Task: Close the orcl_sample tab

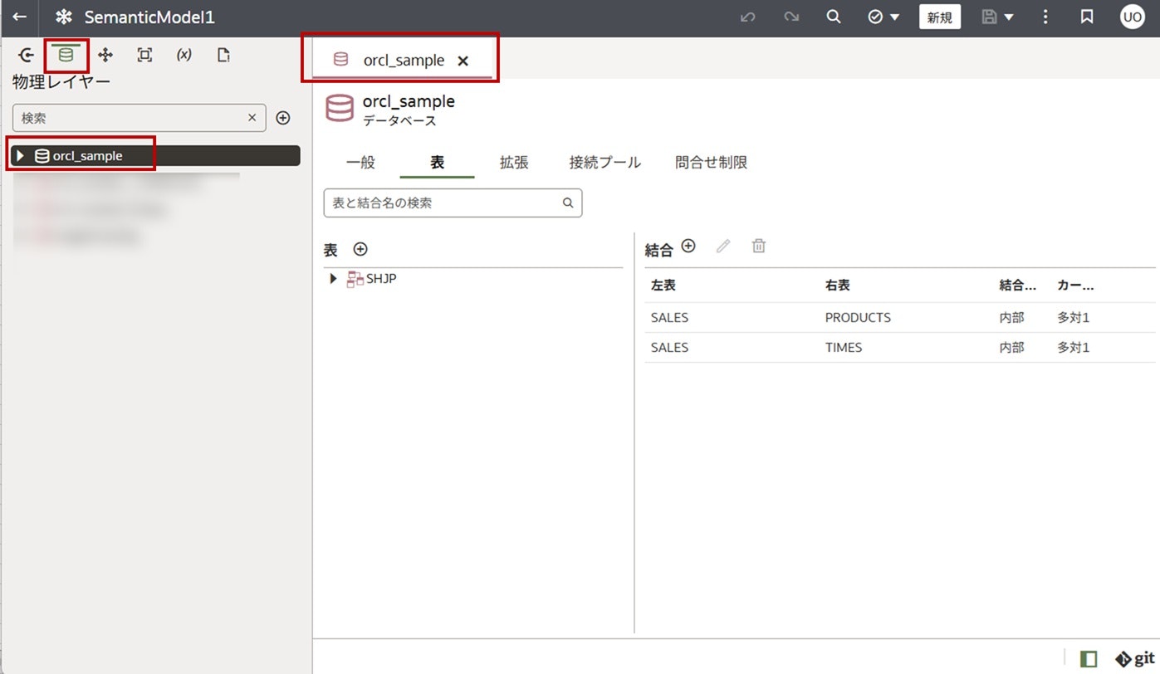Action: point(463,61)
